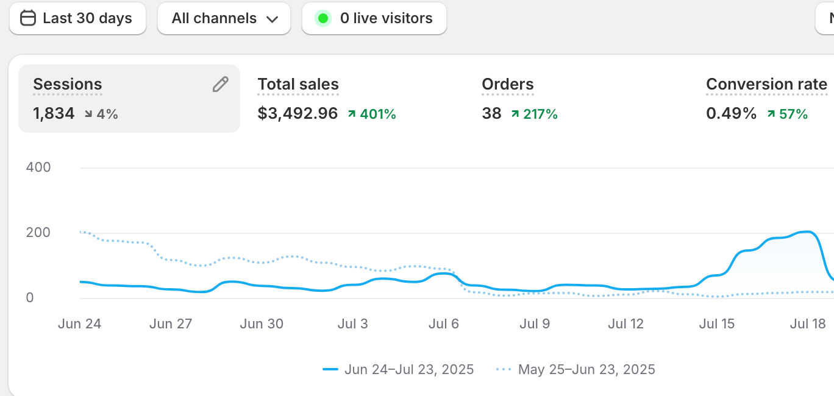Click the chart peak near Jul 18
Screen dimensions: 834x396
808,232
